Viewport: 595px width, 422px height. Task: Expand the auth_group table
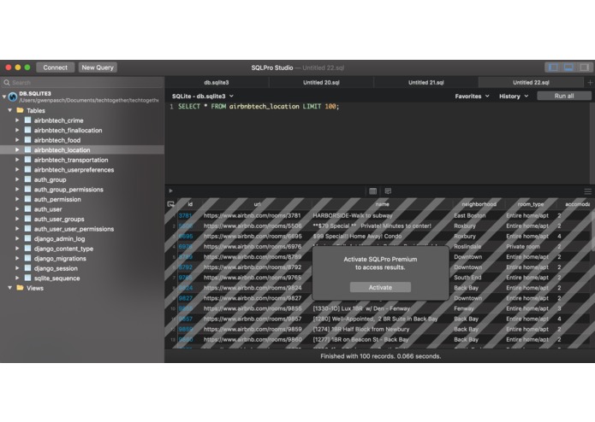17,179
